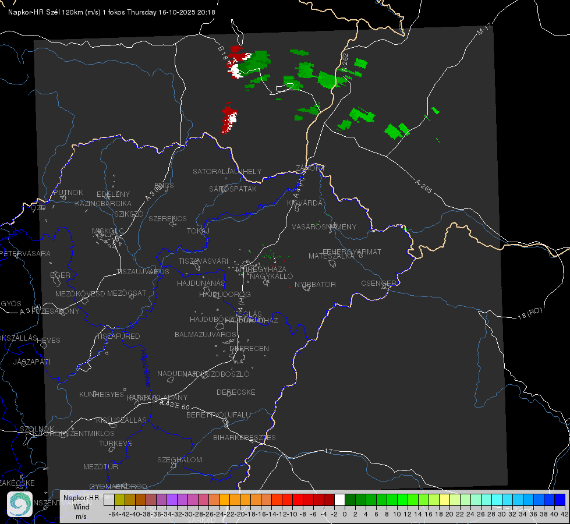
Task: Click the swirl logo icon beside the legend
Action: click(20, 504)
